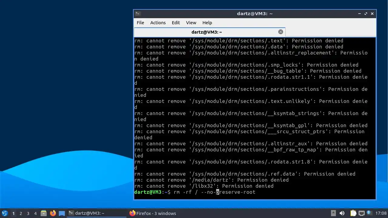This screenshot has height=218, width=388.
Task: Switch to workspace 2
Action: 21,213
